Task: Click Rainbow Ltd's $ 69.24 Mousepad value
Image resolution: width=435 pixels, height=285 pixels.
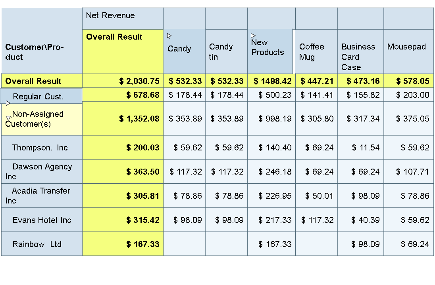Action: [415, 244]
